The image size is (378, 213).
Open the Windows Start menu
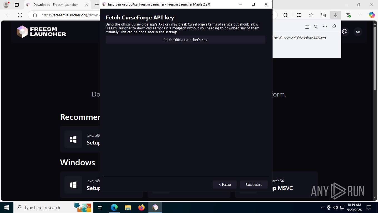pyautogui.click(x=7, y=207)
